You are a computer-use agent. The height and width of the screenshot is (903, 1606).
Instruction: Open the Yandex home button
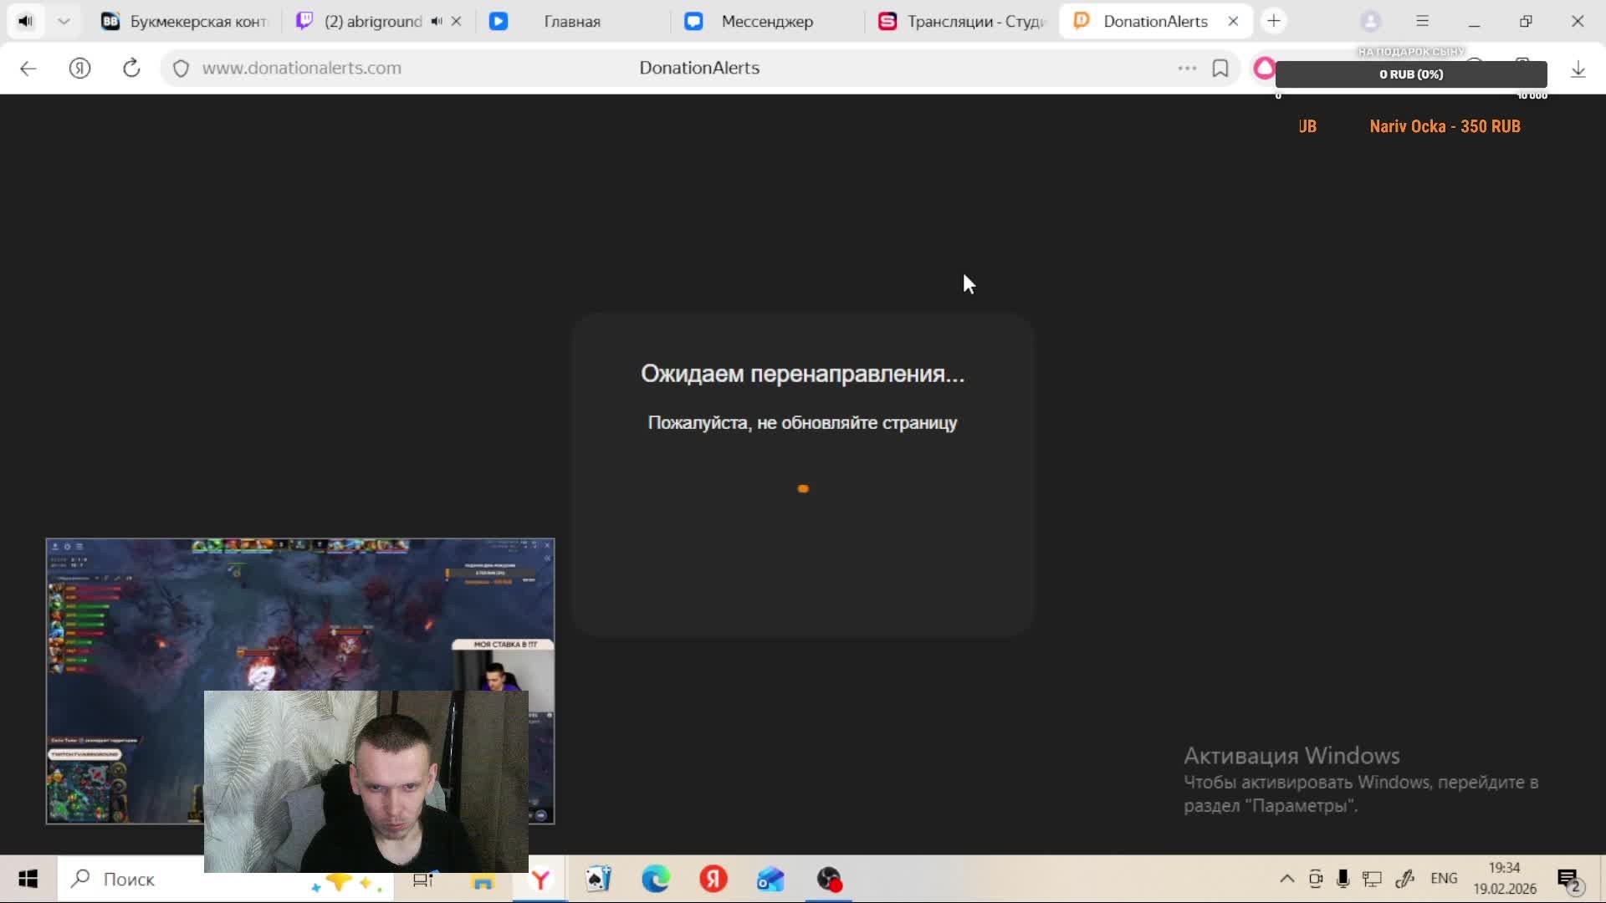tap(79, 69)
